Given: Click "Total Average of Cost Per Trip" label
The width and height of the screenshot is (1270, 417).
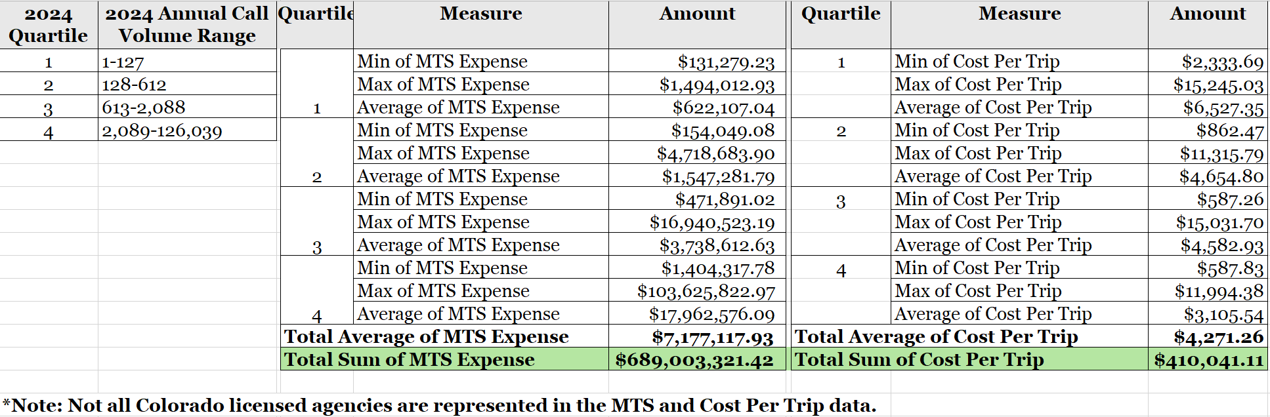Looking at the screenshot, I should tap(936, 337).
